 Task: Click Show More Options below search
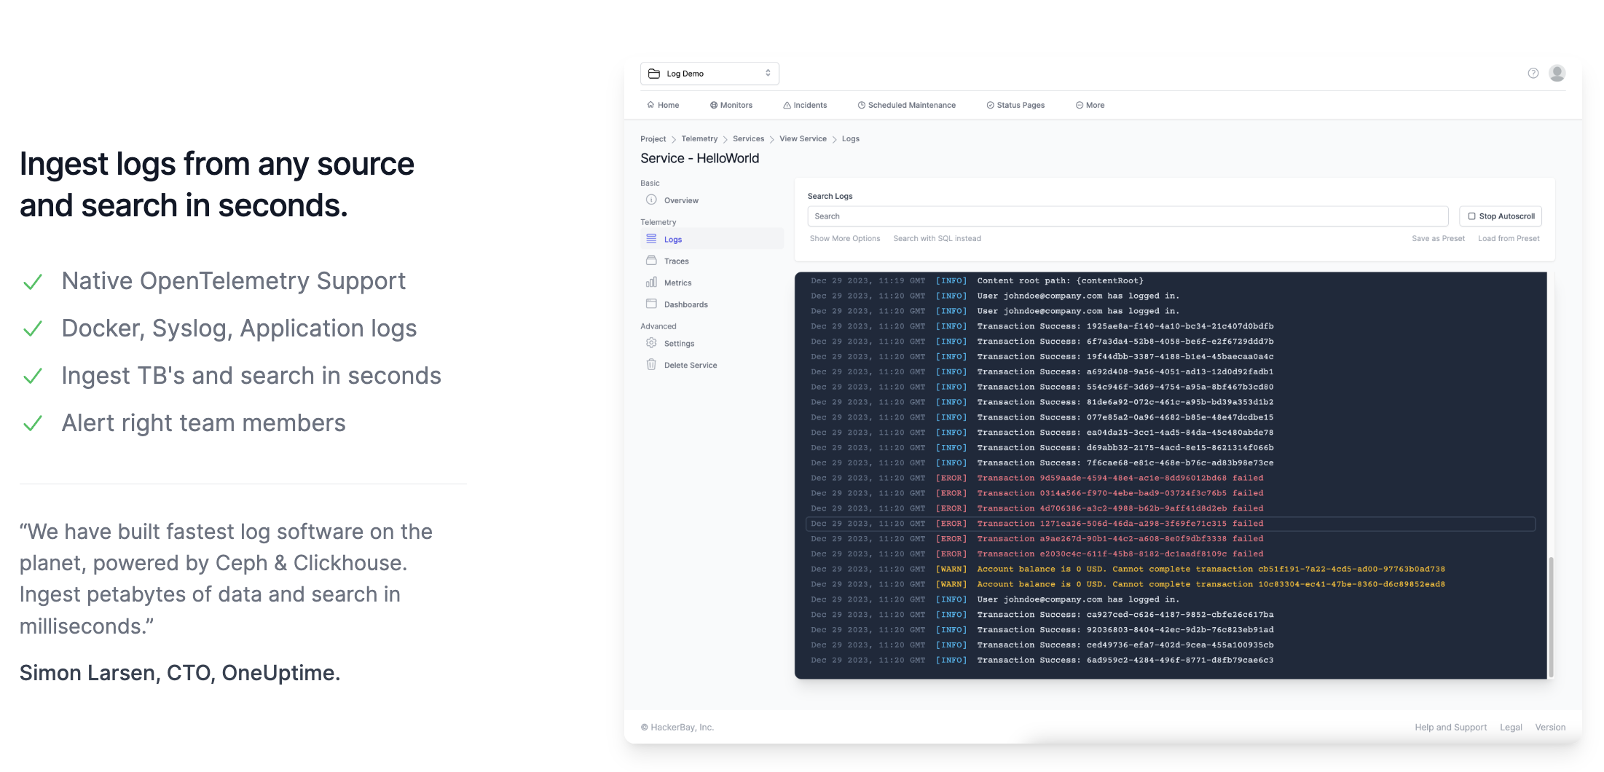844,238
